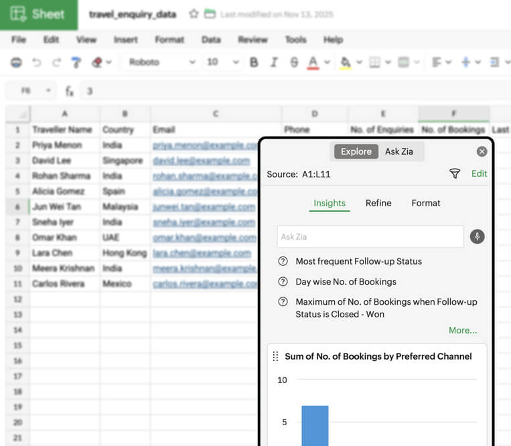Star the travel_enquiry_data file
This screenshot has width=511, height=446.
pos(194,14)
